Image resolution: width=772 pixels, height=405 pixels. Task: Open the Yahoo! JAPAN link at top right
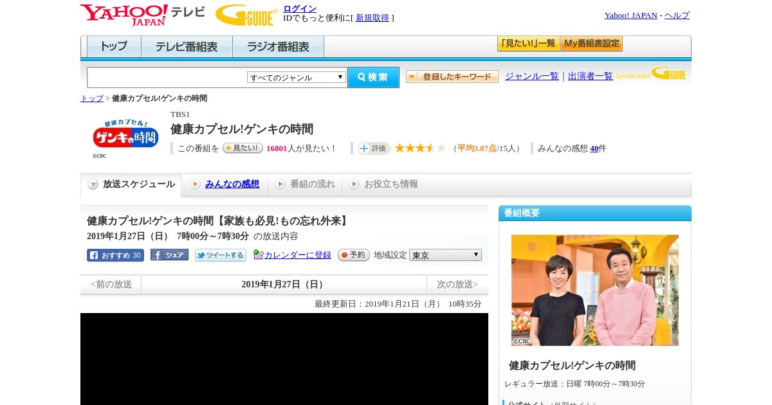coord(631,15)
